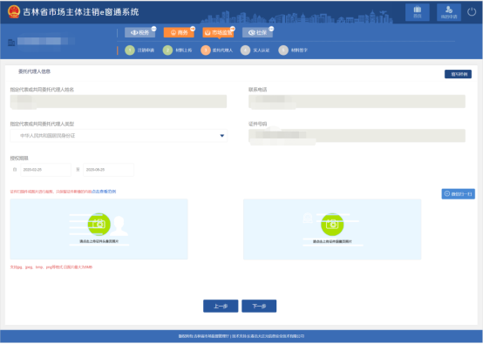Click the 吉林省市场主体注销e窗通系统 title
Viewport: 483px width, 344px height.
click(81, 12)
